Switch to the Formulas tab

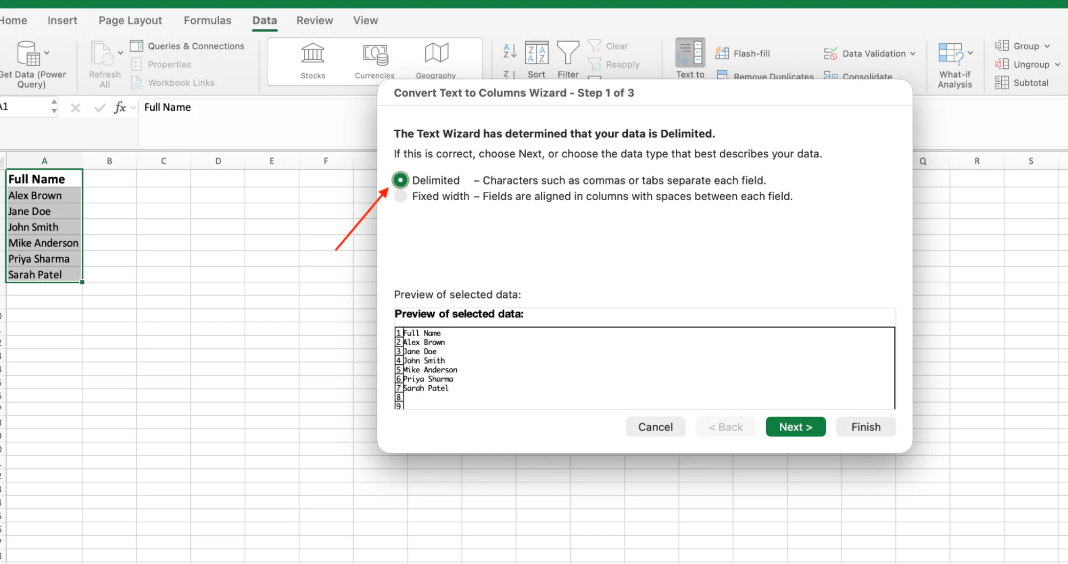[207, 20]
